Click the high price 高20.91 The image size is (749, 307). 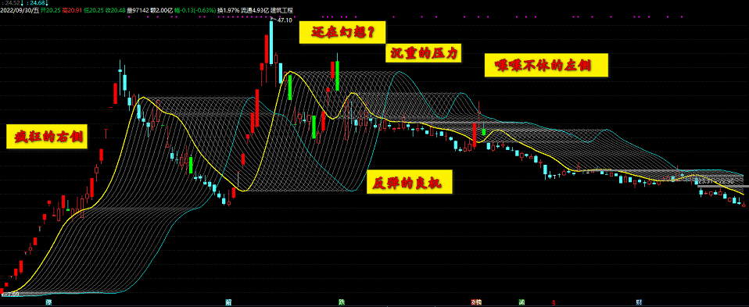[x=72, y=9]
